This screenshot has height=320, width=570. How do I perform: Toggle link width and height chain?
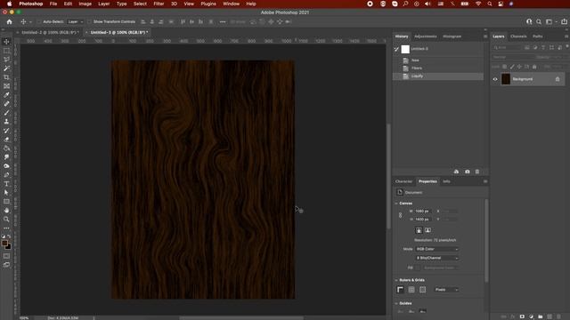click(400, 215)
